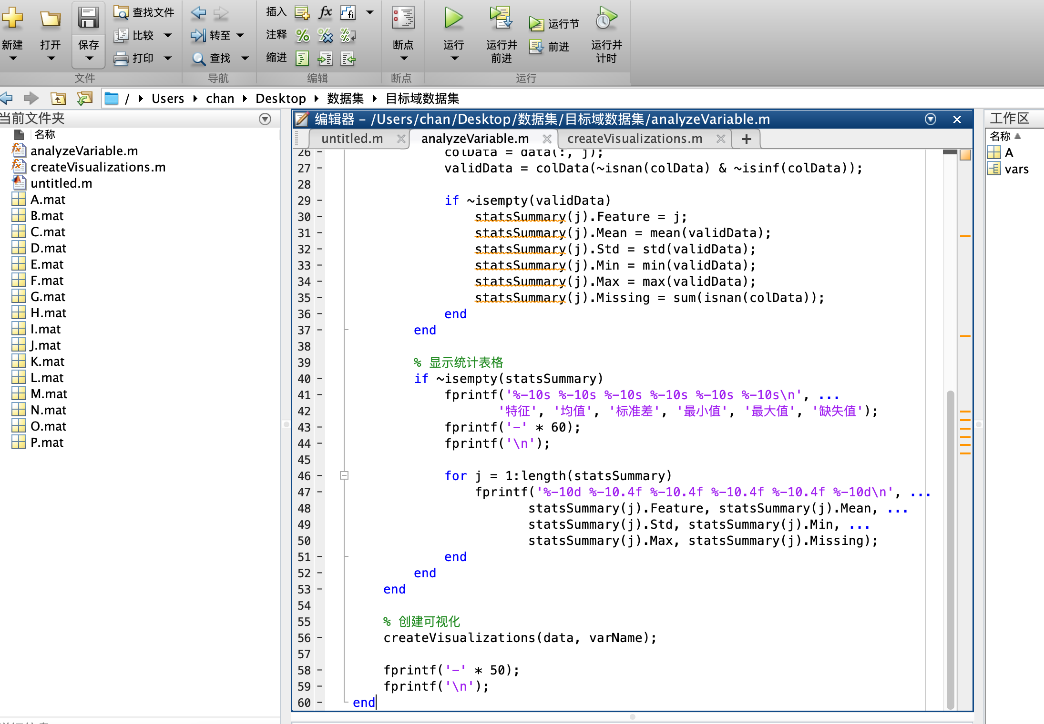Image resolution: width=1044 pixels, height=724 pixels.
Task: Select variable vars in the workspace
Action: (x=1015, y=169)
